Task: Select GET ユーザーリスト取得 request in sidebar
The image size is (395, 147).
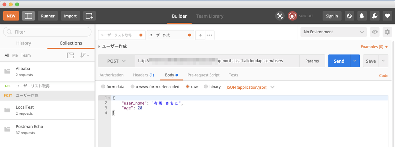Action: pyautogui.click(x=47, y=86)
